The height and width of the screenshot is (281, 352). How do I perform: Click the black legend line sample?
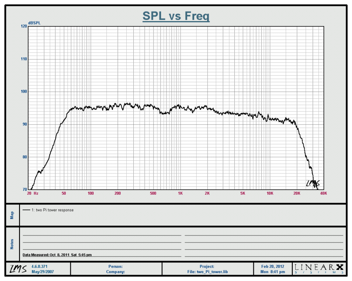[x=27, y=210]
